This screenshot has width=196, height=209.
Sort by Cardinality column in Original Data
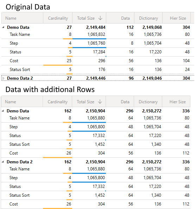58,18
